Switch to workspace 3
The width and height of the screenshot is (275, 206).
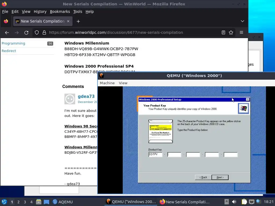(x=25, y=202)
